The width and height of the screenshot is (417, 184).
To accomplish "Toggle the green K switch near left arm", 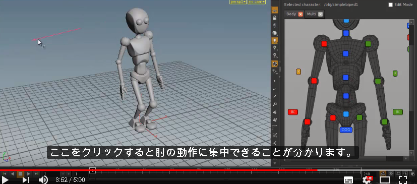I will tap(395, 73).
